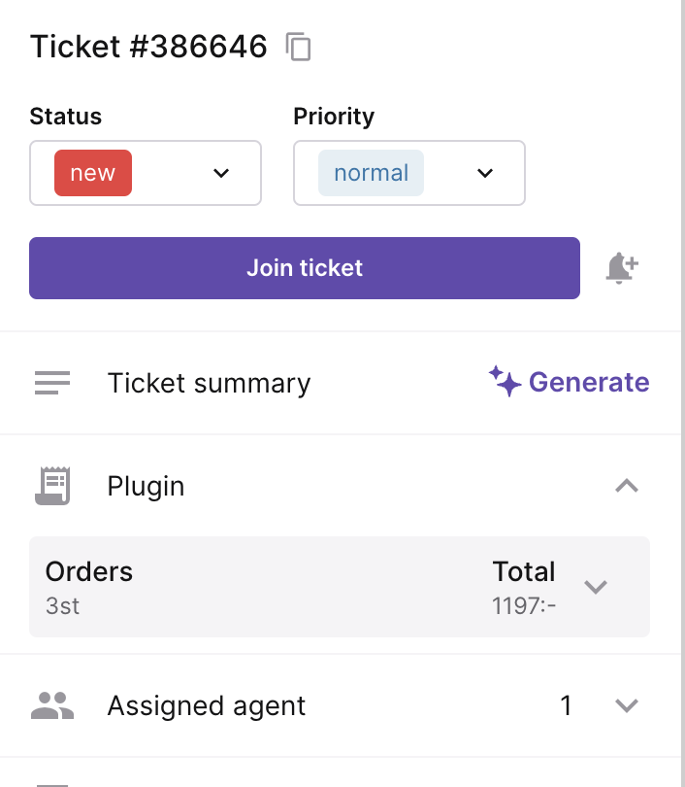The width and height of the screenshot is (685, 787).
Task: Click the Plugin receipt icon
Action: tap(52, 486)
